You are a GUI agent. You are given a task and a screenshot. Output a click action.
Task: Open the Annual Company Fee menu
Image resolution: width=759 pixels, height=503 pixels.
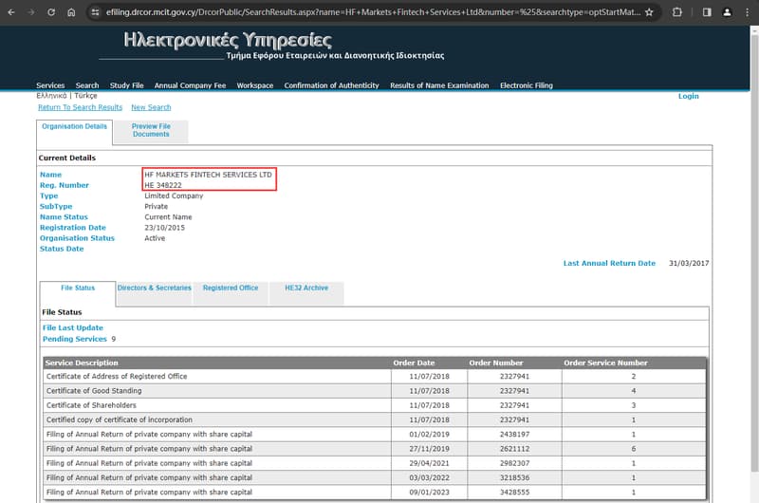coord(190,85)
